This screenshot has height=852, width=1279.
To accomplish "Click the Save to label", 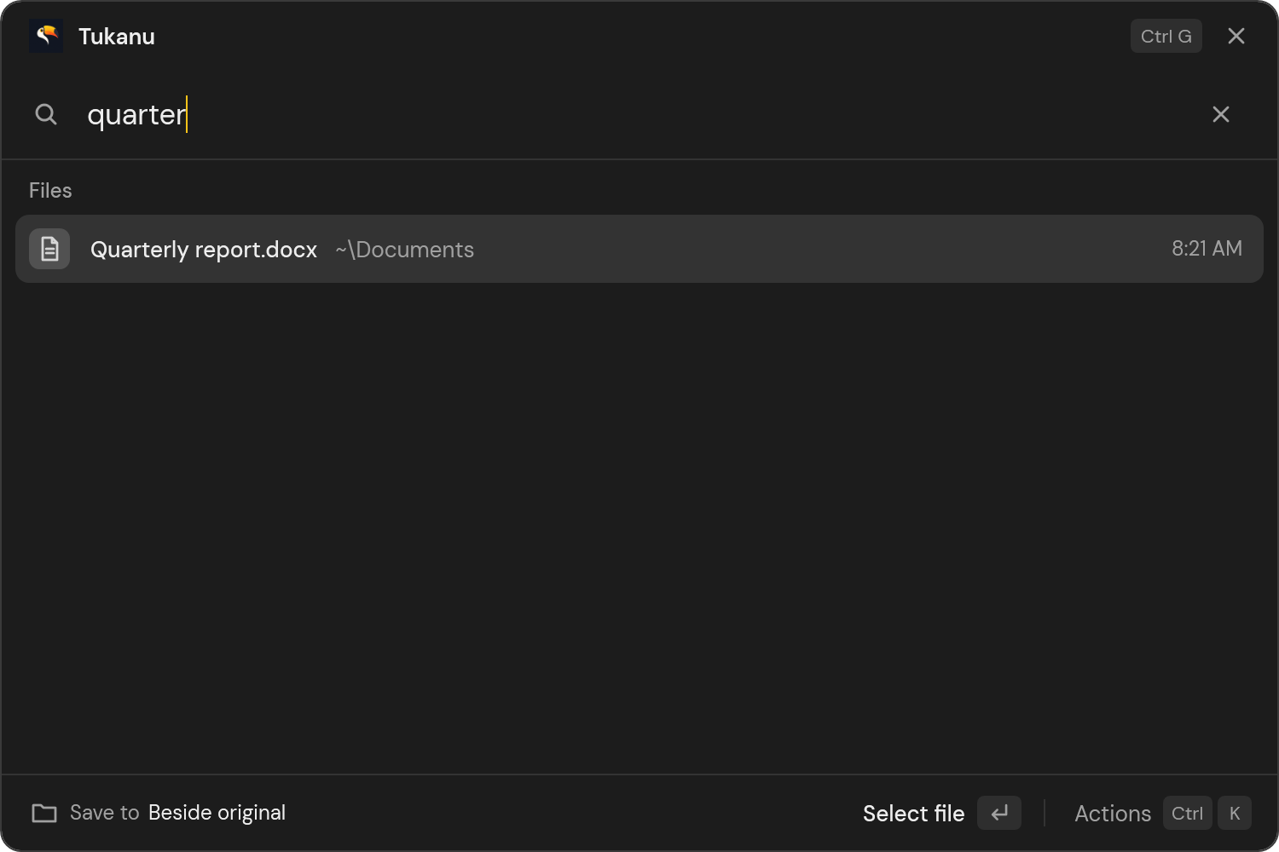I will coord(104,813).
